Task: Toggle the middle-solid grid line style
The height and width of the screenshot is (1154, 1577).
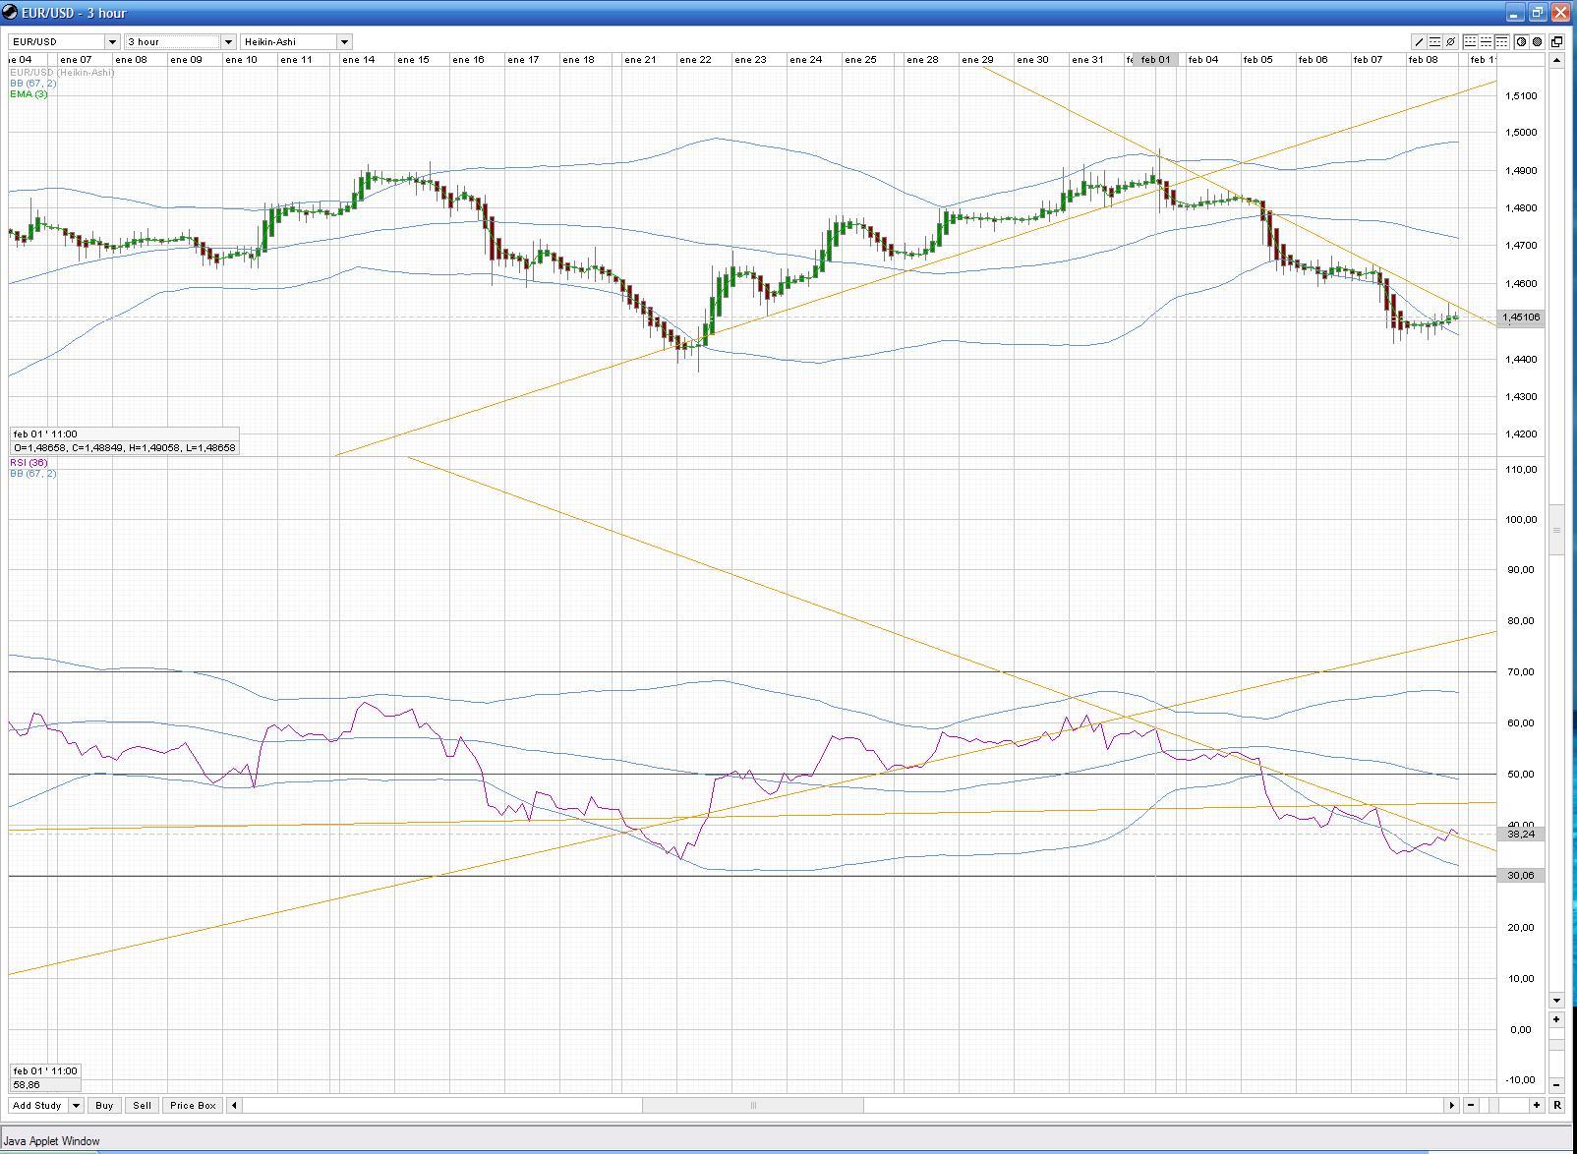Action: pyautogui.click(x=1487, y=41)
